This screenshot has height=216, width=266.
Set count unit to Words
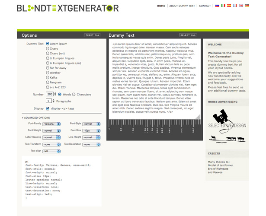click(x=60, y=94)
